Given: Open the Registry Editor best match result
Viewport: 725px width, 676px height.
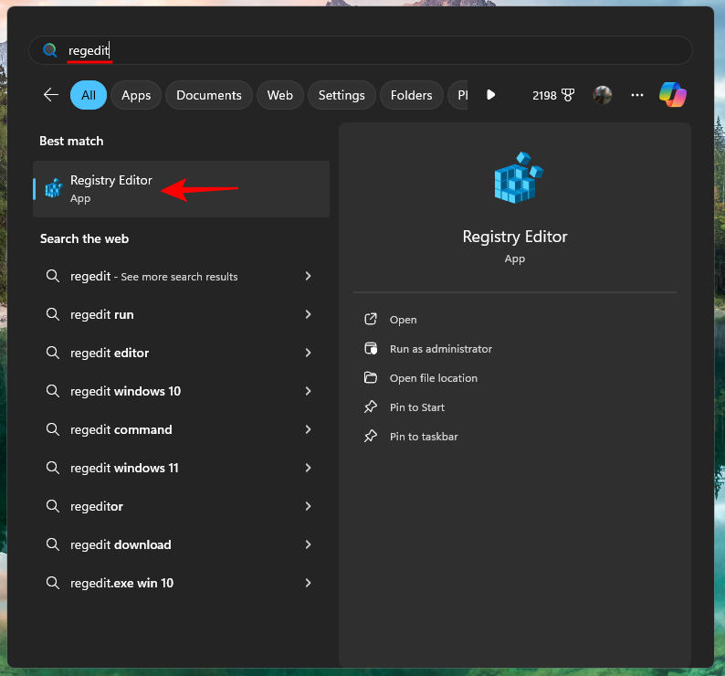Looking at the screenshot, I should click(x=181, y=189).
